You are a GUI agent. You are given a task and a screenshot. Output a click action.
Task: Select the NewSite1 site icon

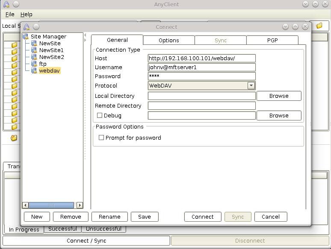[34, 50]
